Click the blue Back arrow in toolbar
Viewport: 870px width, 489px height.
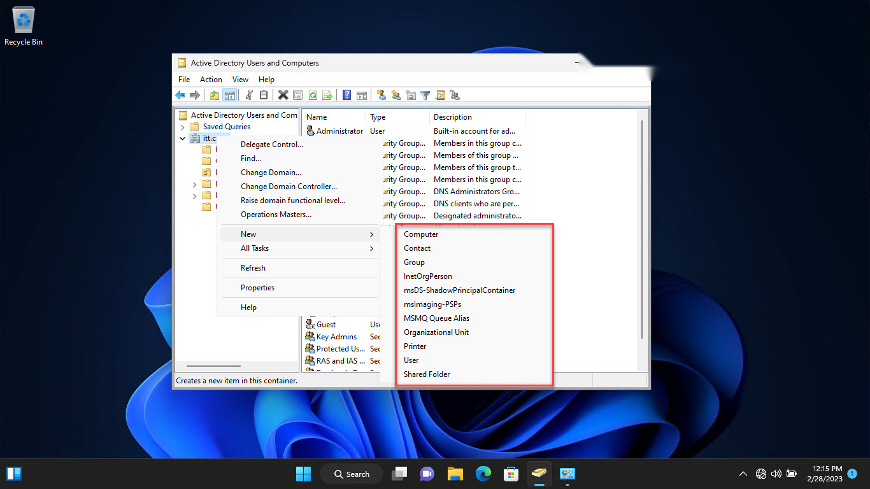(x=180, y=95)
